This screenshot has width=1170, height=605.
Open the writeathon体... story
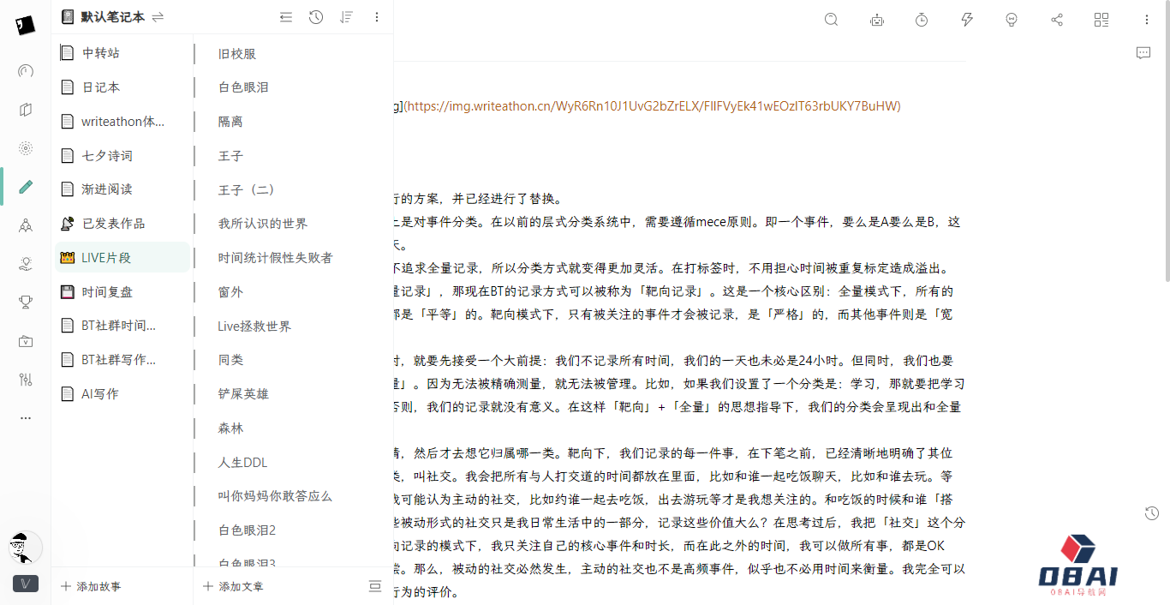point(122,122)
